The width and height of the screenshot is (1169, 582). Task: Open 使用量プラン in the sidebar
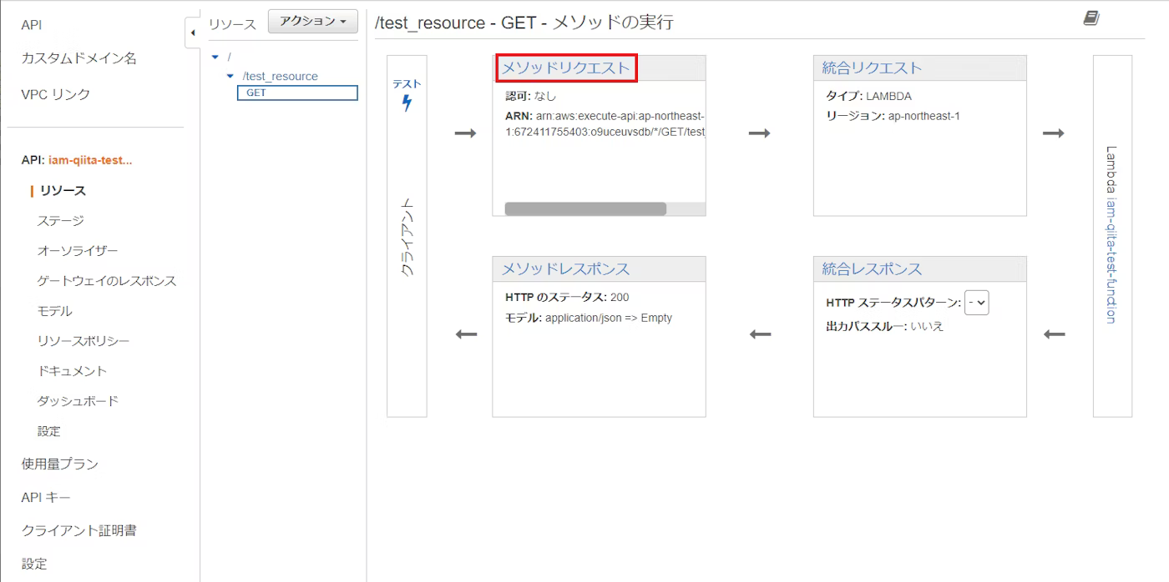(60, 464)
